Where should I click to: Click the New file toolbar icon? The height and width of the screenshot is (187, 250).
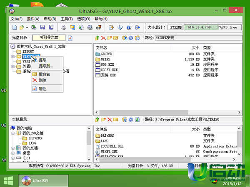point(14,27)
